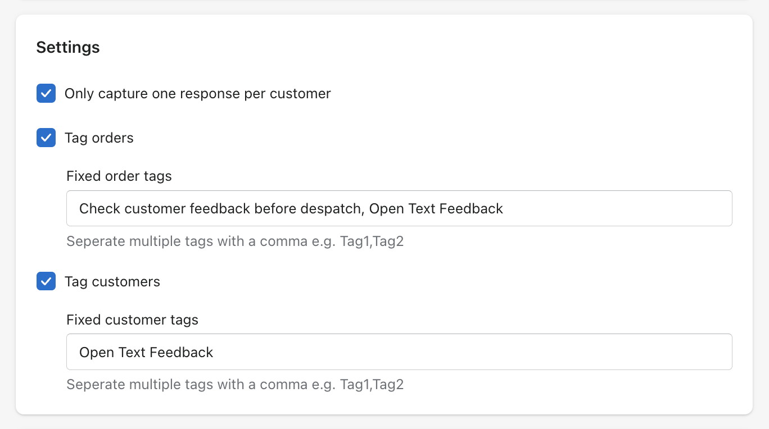
Task: Click the "Tag orders" label text
Action: tap(99, 138)
